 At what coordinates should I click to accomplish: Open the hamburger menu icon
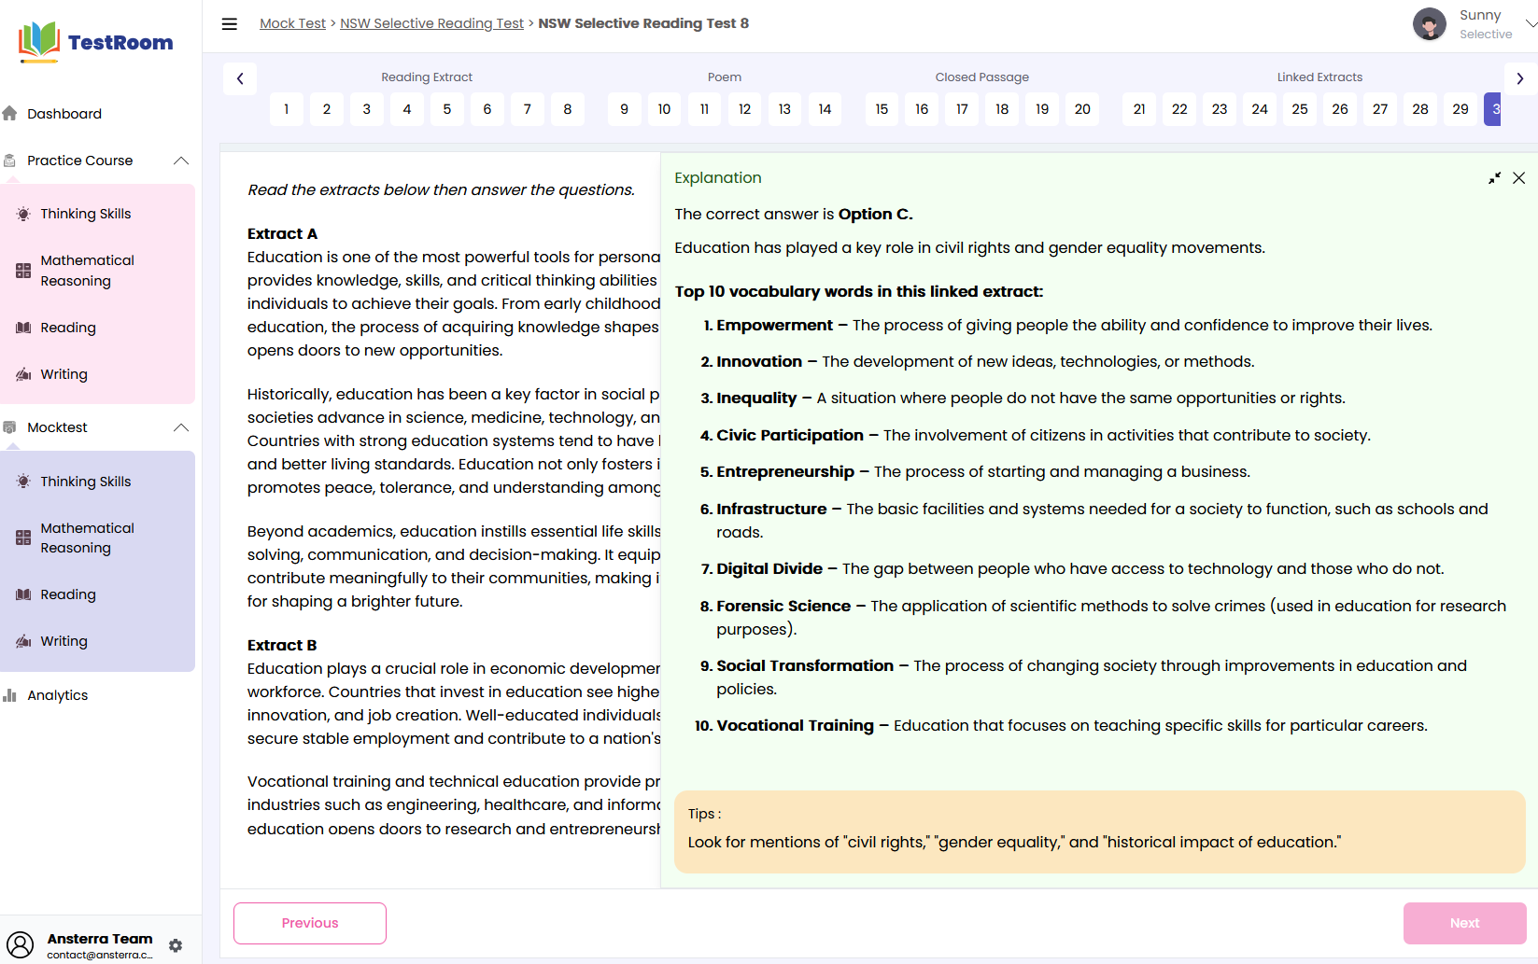tap(229, 24)
